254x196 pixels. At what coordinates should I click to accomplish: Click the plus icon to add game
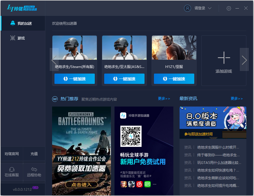tap(224, 58)
